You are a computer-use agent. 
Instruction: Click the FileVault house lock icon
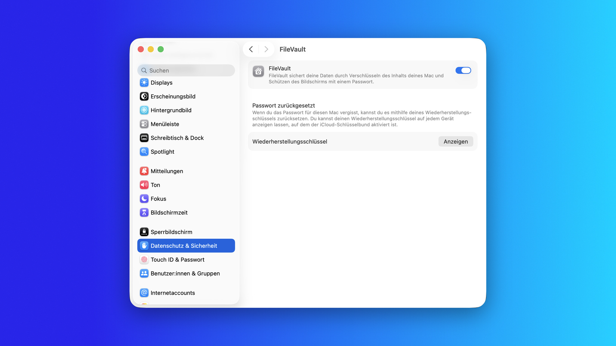click(x=258, y=71)
